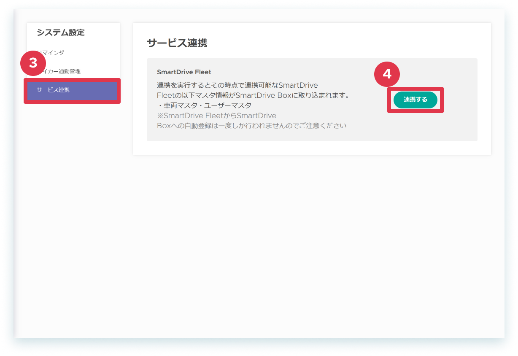Click the note line starting with ※SmartDrive Fleetから
The width and height of the screenshot is (518, 356).
[x=216, y=116]
